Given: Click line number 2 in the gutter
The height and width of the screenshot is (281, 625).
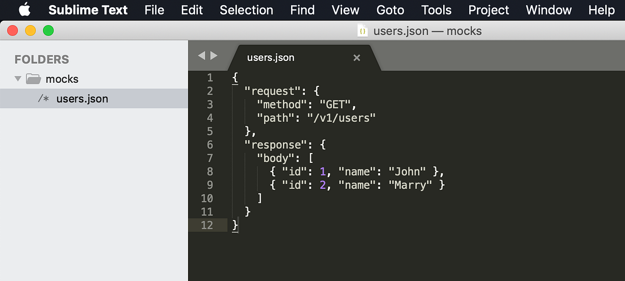Looking at the screenshot, I should [209, 92].
